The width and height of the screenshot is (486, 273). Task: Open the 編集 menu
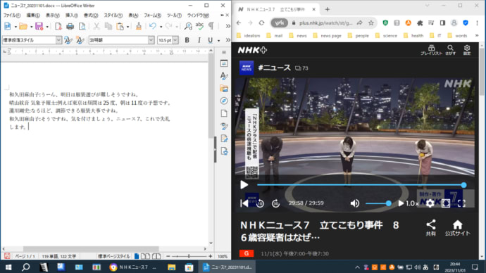tap(33, 15)
